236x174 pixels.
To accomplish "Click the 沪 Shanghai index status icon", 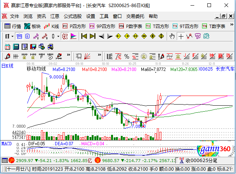I will click(12, 161).
